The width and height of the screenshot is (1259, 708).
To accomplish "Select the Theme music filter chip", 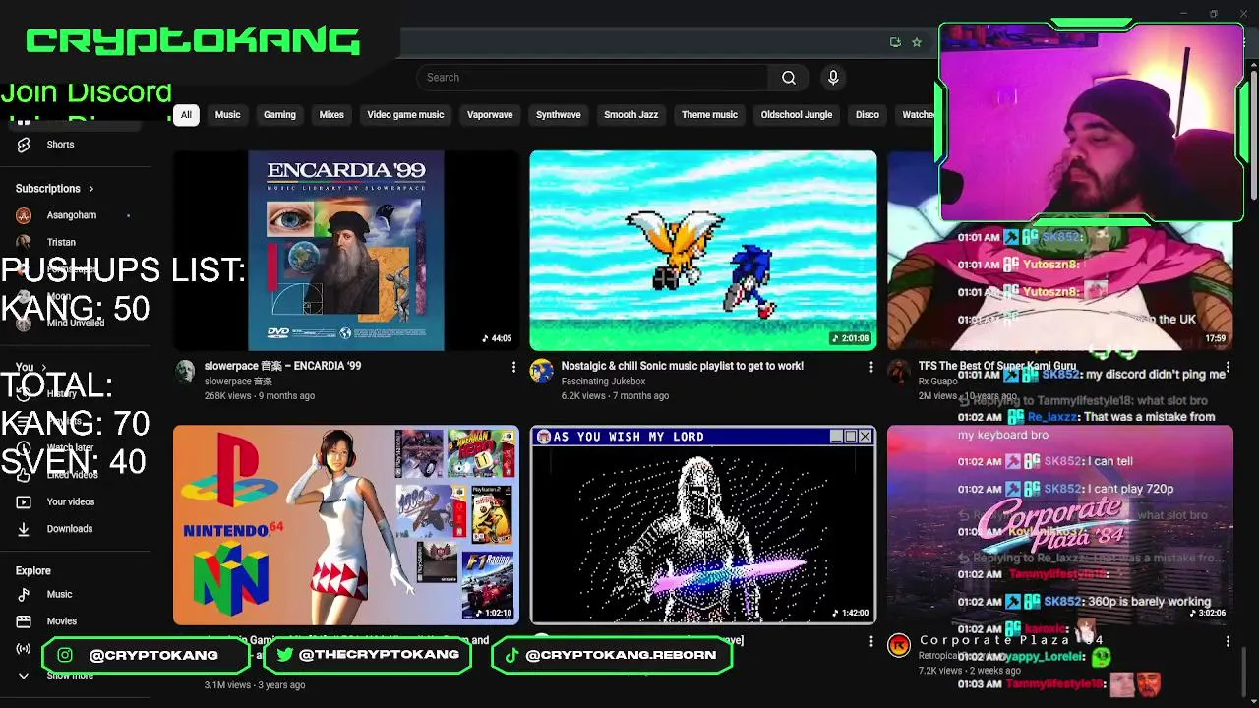I will [709, 115].
